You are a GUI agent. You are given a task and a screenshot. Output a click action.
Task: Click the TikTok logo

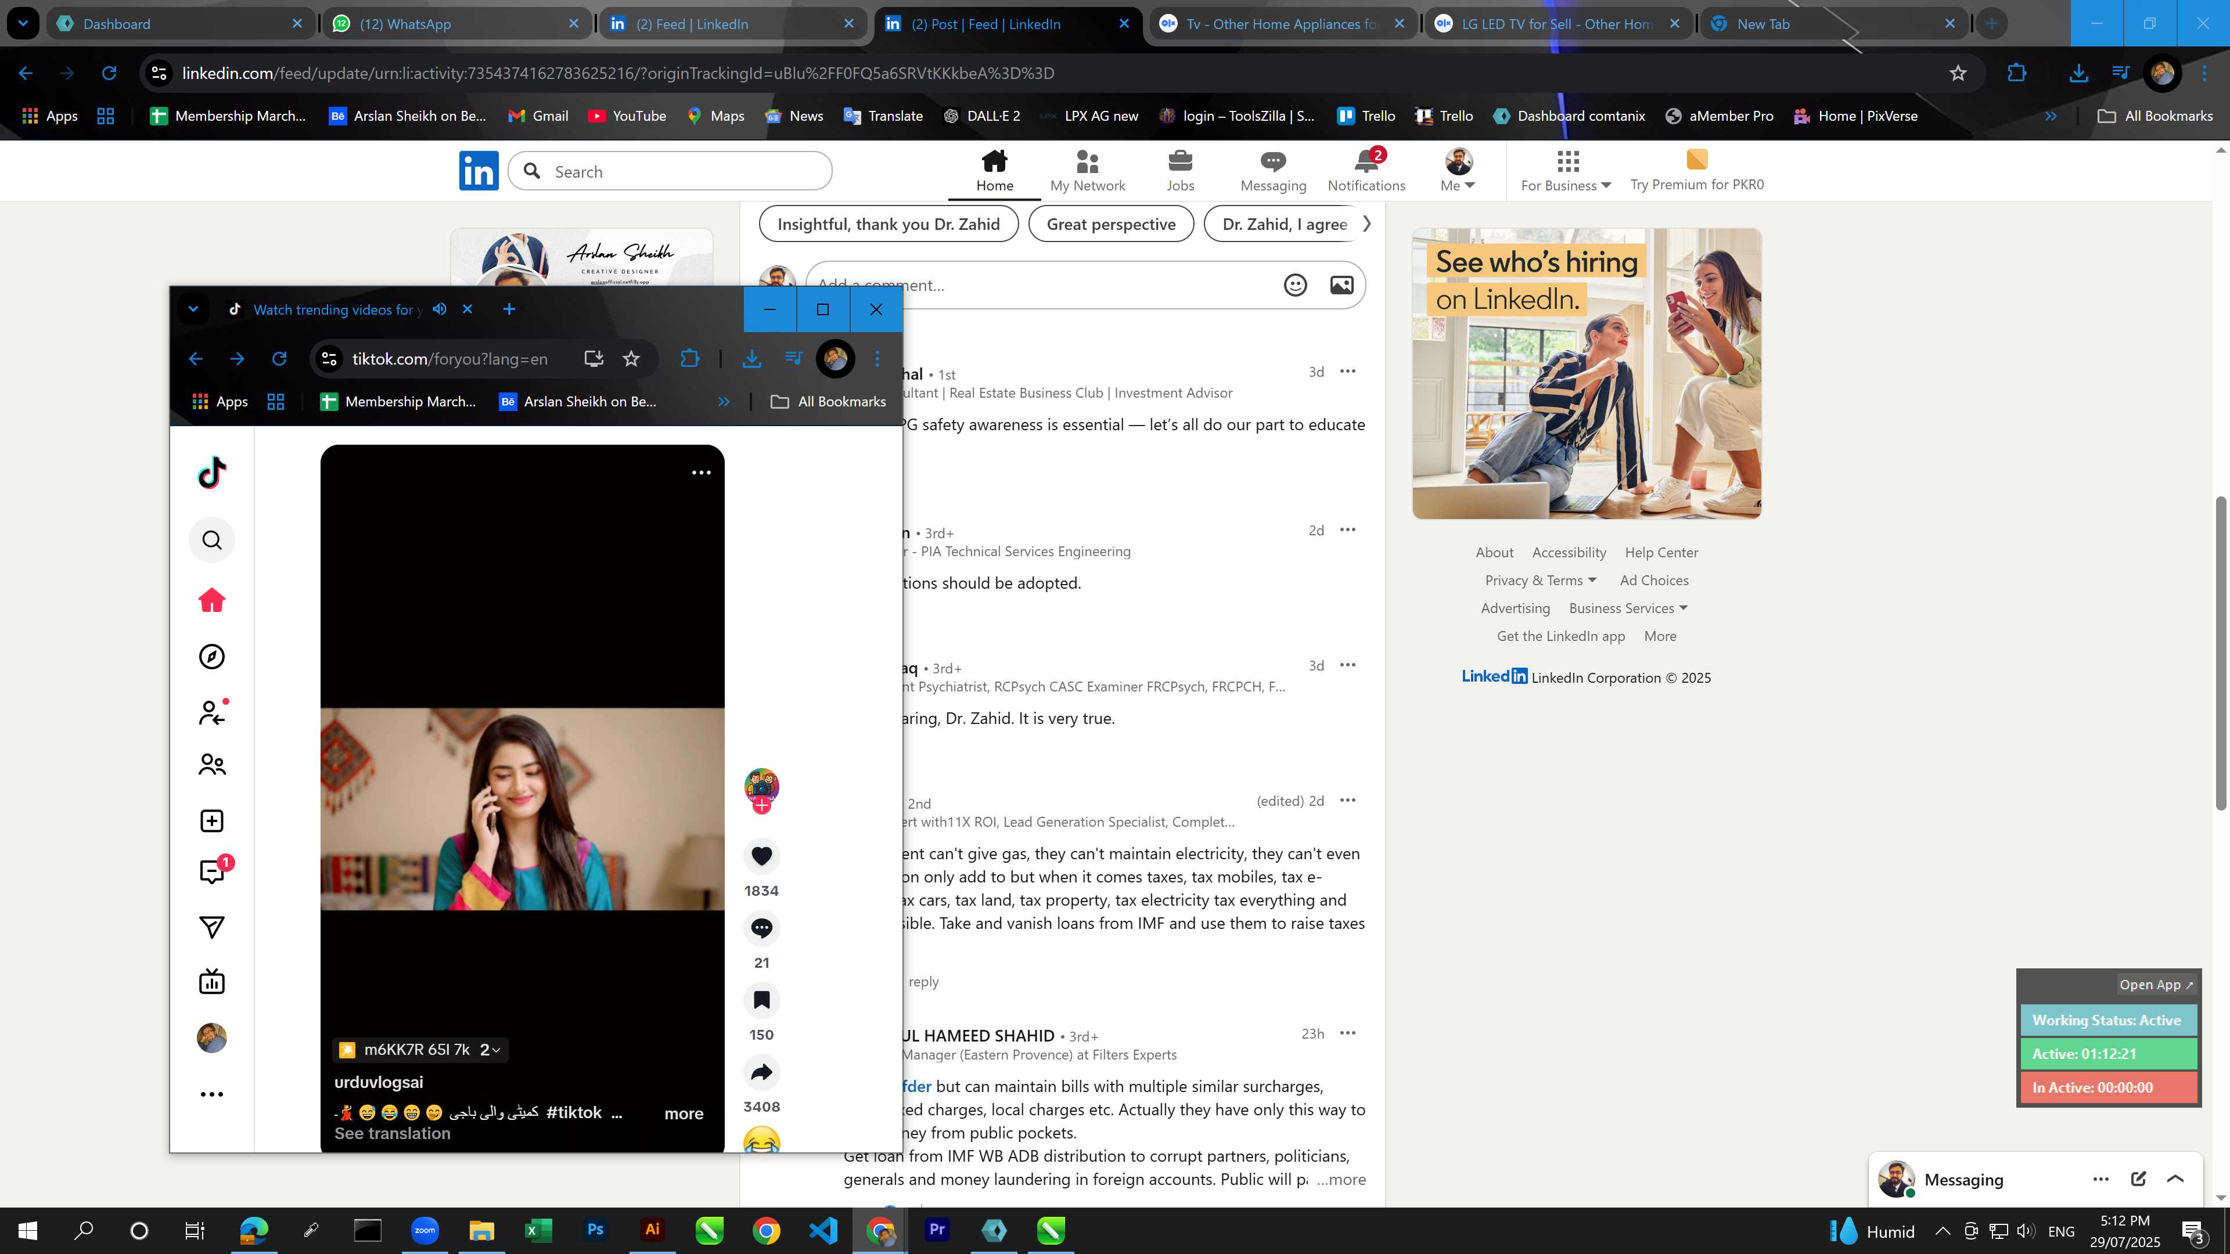pyautogui.click(x=212, y=473)
